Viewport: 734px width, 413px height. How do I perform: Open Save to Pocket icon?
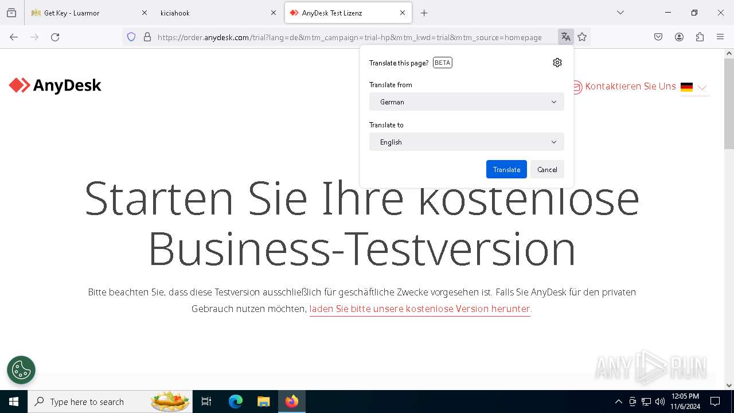(658, 37)
